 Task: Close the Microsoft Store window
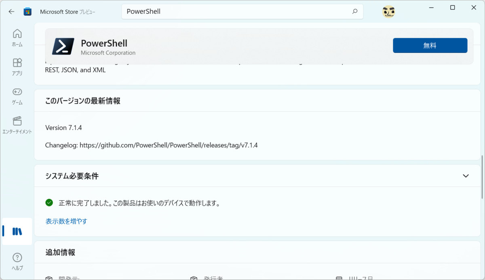474,8
